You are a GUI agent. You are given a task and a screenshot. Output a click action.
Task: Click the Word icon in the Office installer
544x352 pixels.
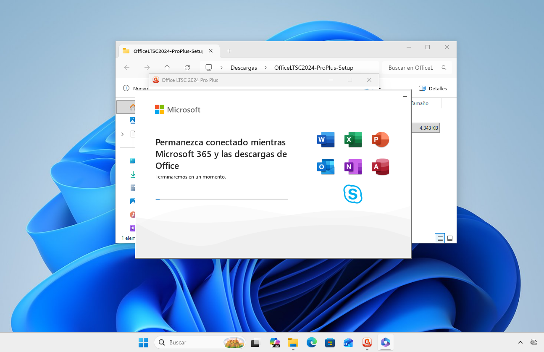click(x=326, y=139)
